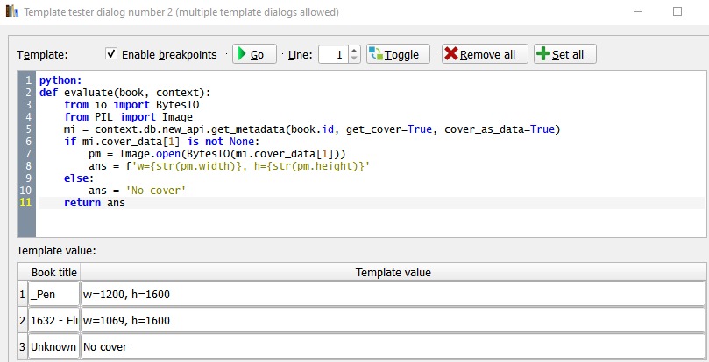Screen dimensions: 709x362
Task: Click line number 11 in the editor gutter
Action: 25,203
